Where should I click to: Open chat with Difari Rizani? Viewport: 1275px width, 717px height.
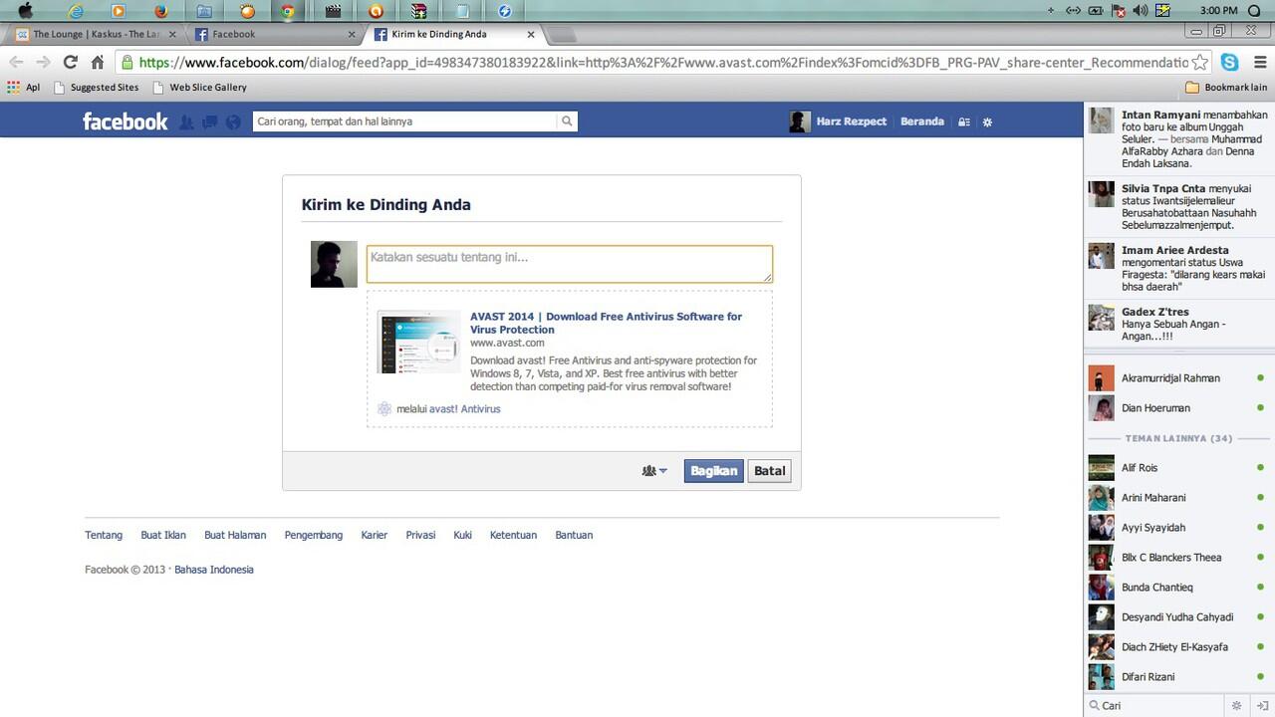(1178, 677)
